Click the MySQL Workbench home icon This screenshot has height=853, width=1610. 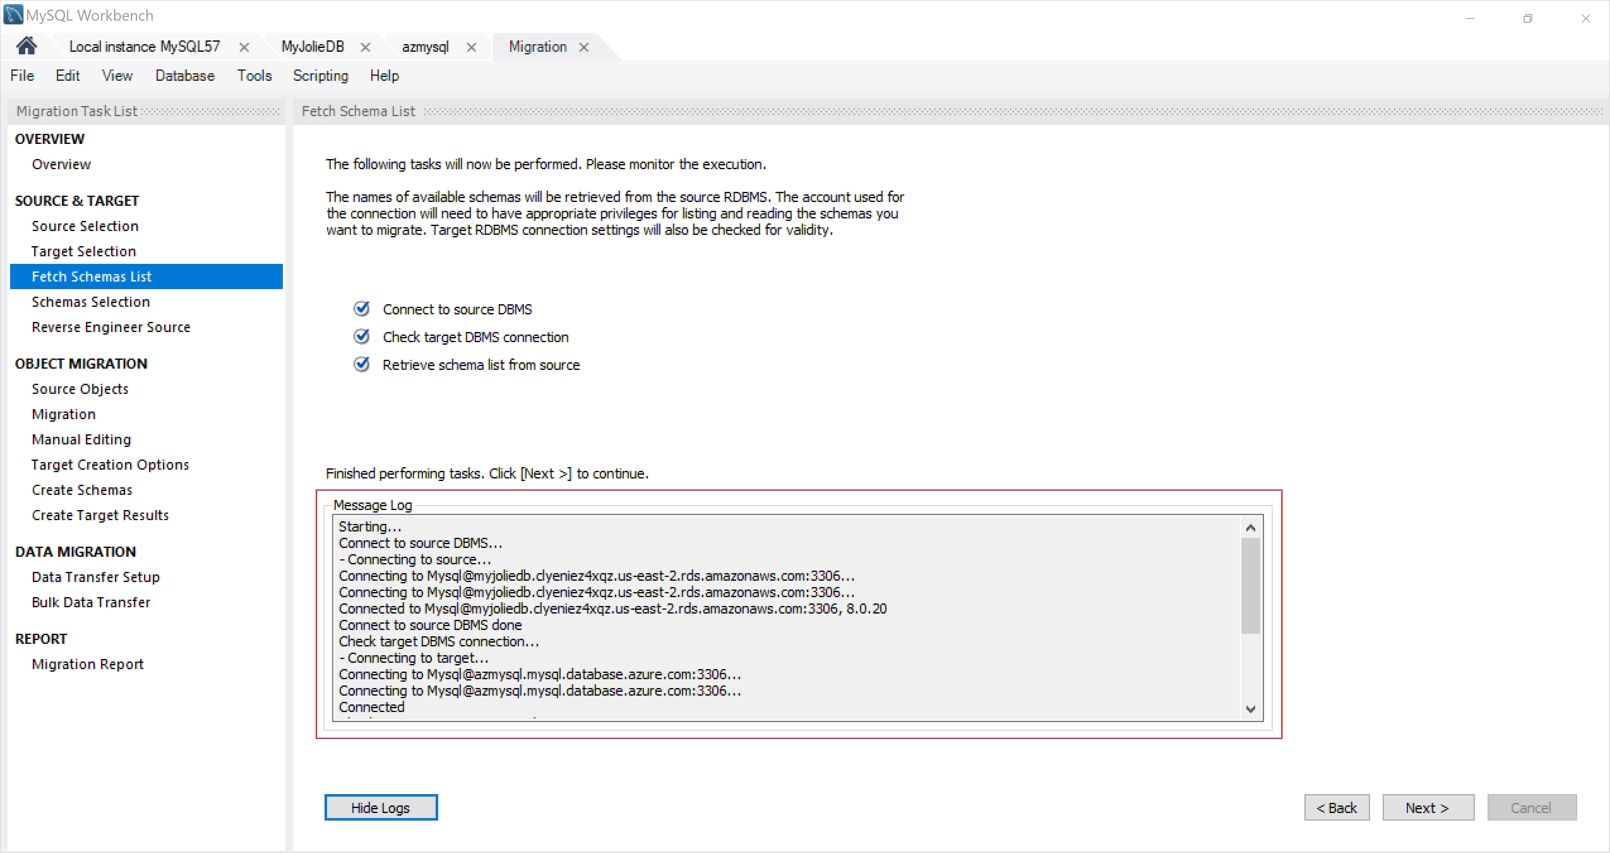tap(27, 46)
